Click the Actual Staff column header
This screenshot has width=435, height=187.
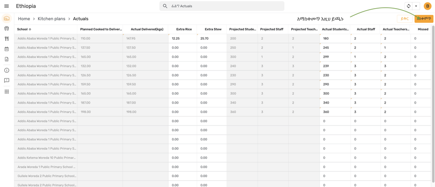click(x=366, y=29)
